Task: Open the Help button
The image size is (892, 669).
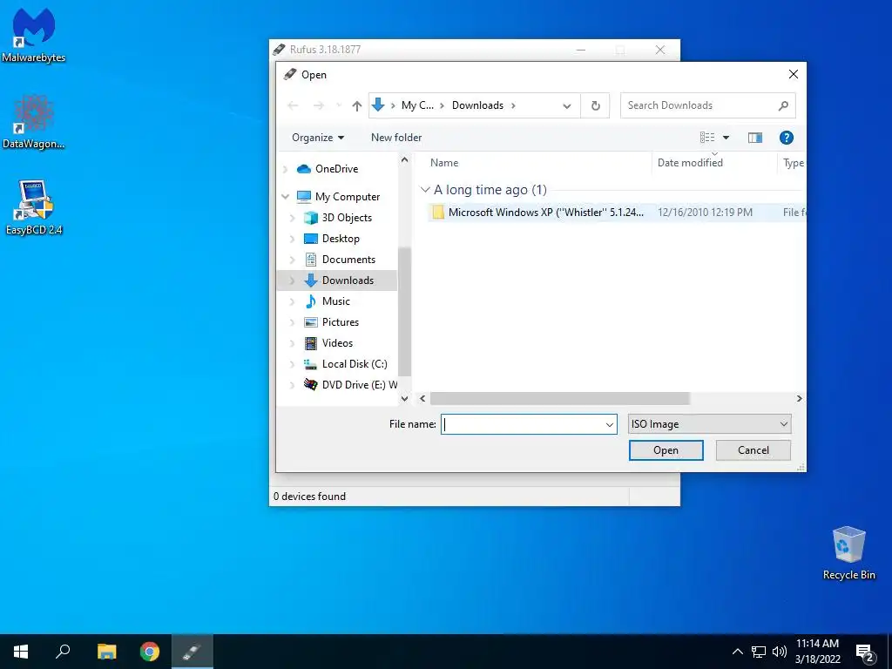Action: [787, 137]
